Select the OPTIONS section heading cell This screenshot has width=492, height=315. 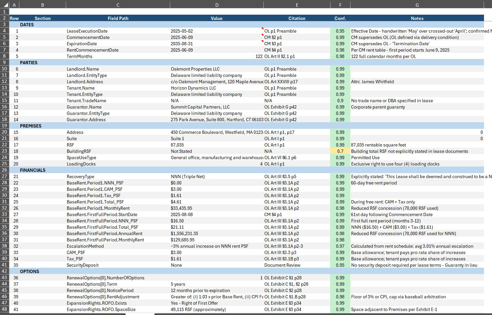tap(30, 271)
